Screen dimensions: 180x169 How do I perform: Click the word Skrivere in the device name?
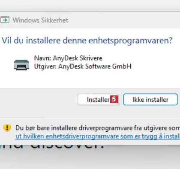coord(91,58)
